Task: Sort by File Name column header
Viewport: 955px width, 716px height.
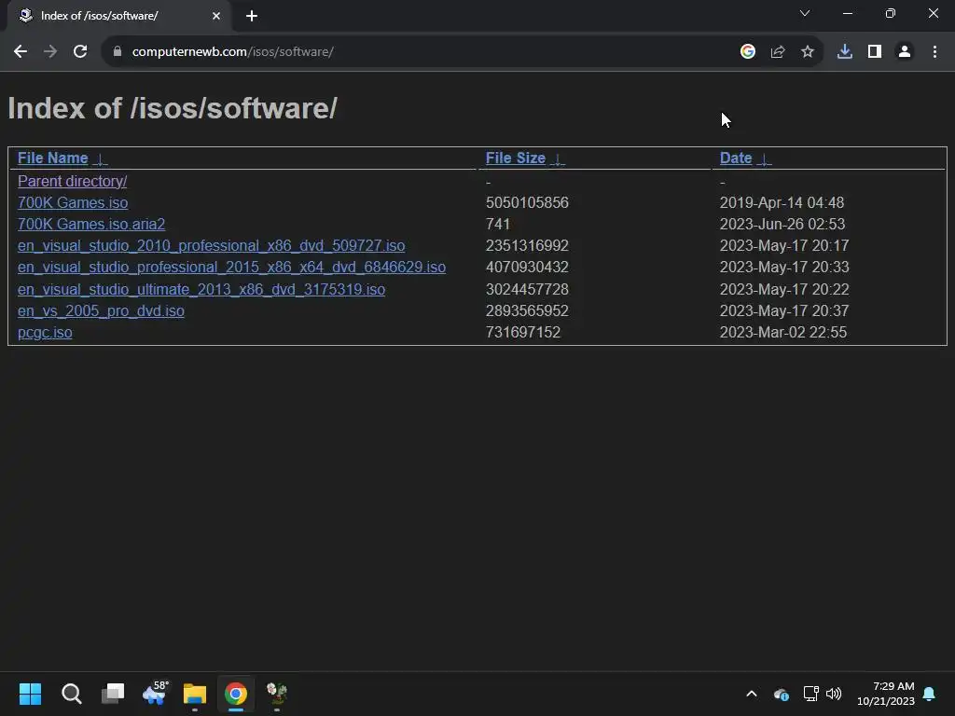Action: pos(53,158)
